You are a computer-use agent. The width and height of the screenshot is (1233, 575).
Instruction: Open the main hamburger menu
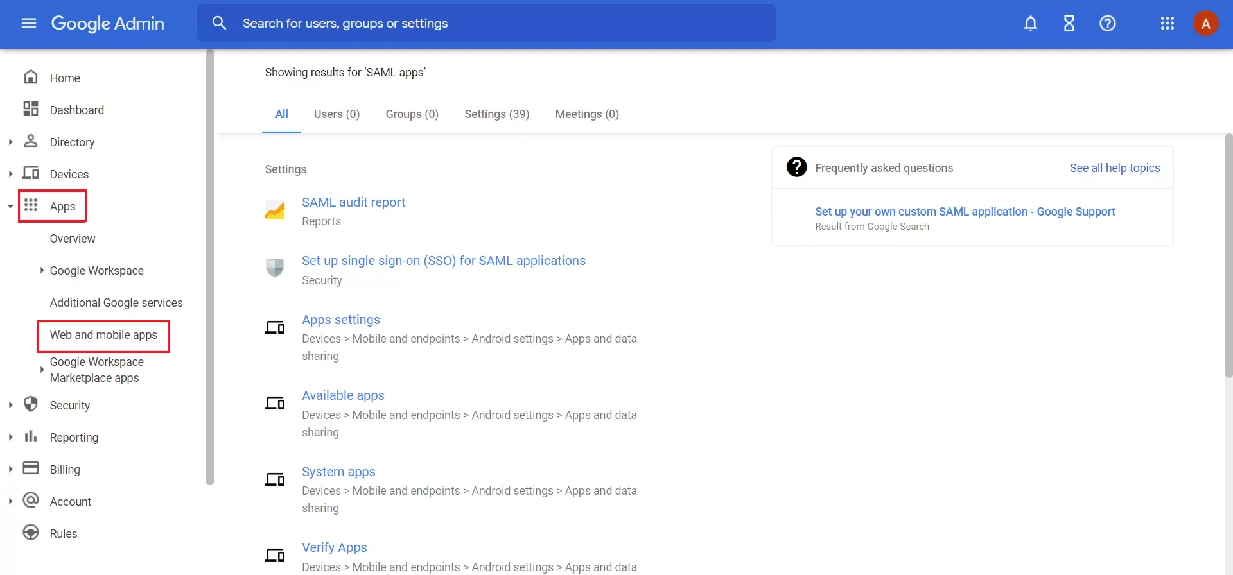(x=29, y=24)
